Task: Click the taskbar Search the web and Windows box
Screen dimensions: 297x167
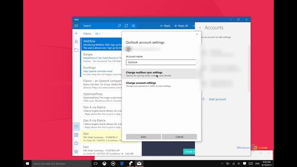Action: (61, 164)
